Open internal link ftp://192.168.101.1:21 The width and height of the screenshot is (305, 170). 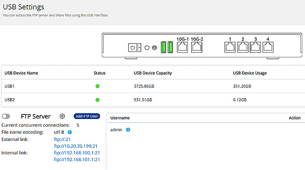[x=77, y=159]
